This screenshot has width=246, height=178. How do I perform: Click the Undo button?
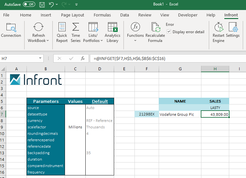pyautogui.click(x=51, y=5)
